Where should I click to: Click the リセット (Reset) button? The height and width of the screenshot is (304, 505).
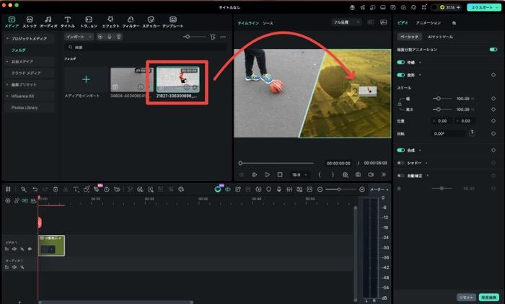point(466,298)
